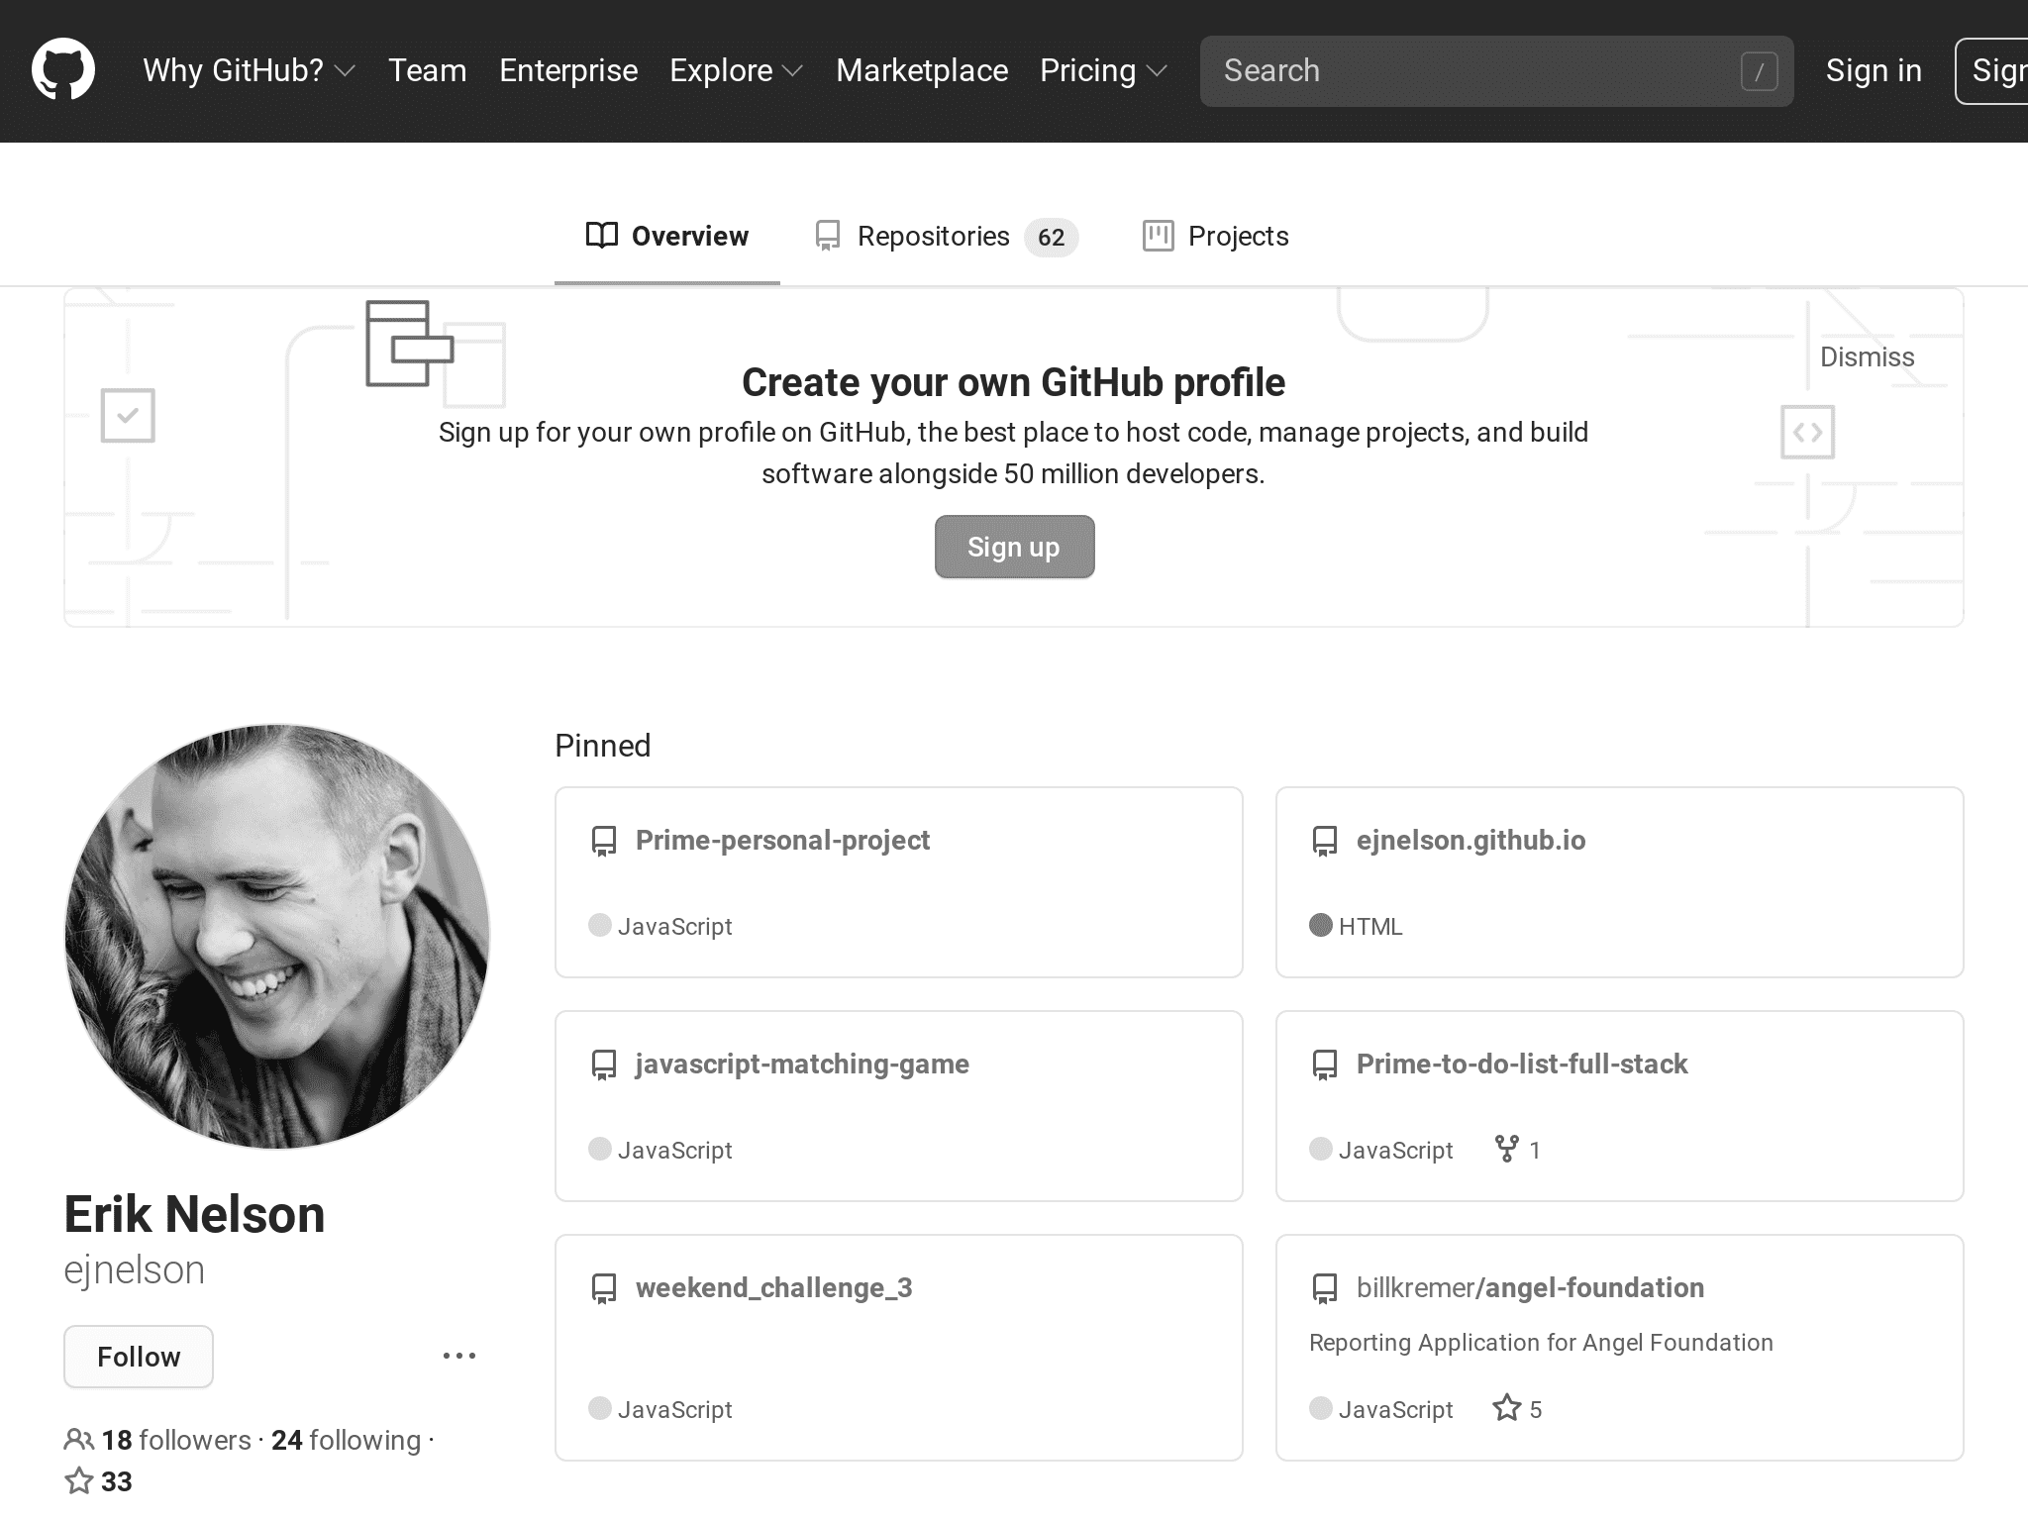The width and height of the screenshot is (2028, 1521).
Task: Click the GitHub home/logo icon
Action: click(x=60, y=70)
